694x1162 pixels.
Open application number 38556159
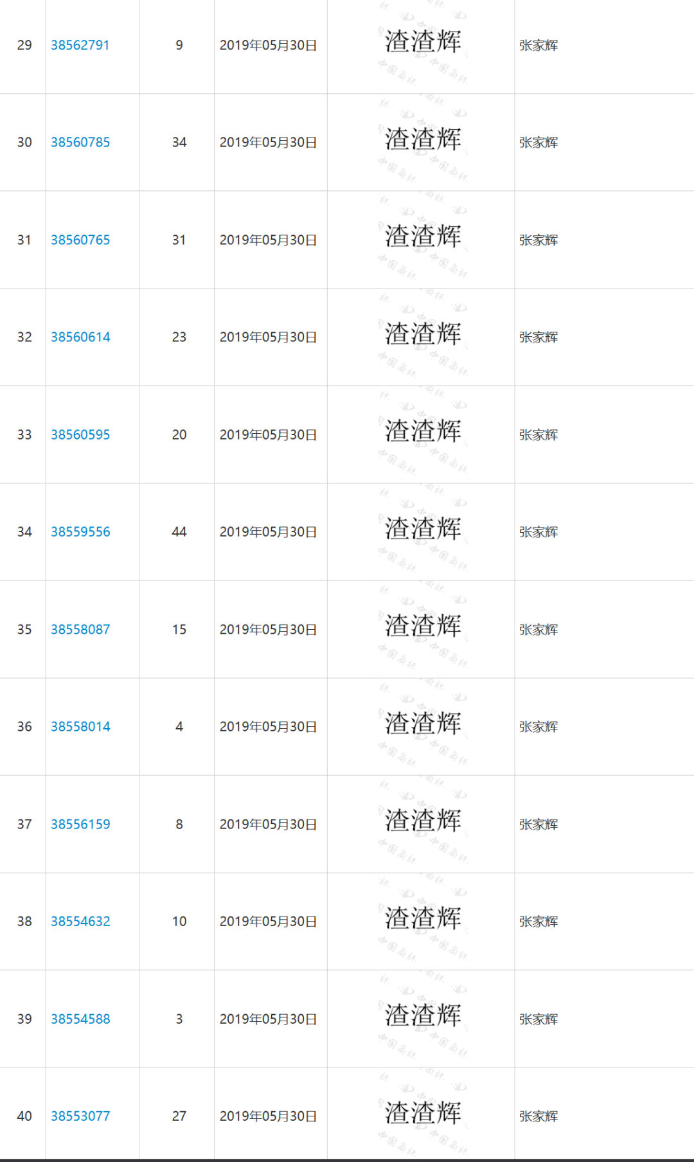pos(80,824)
